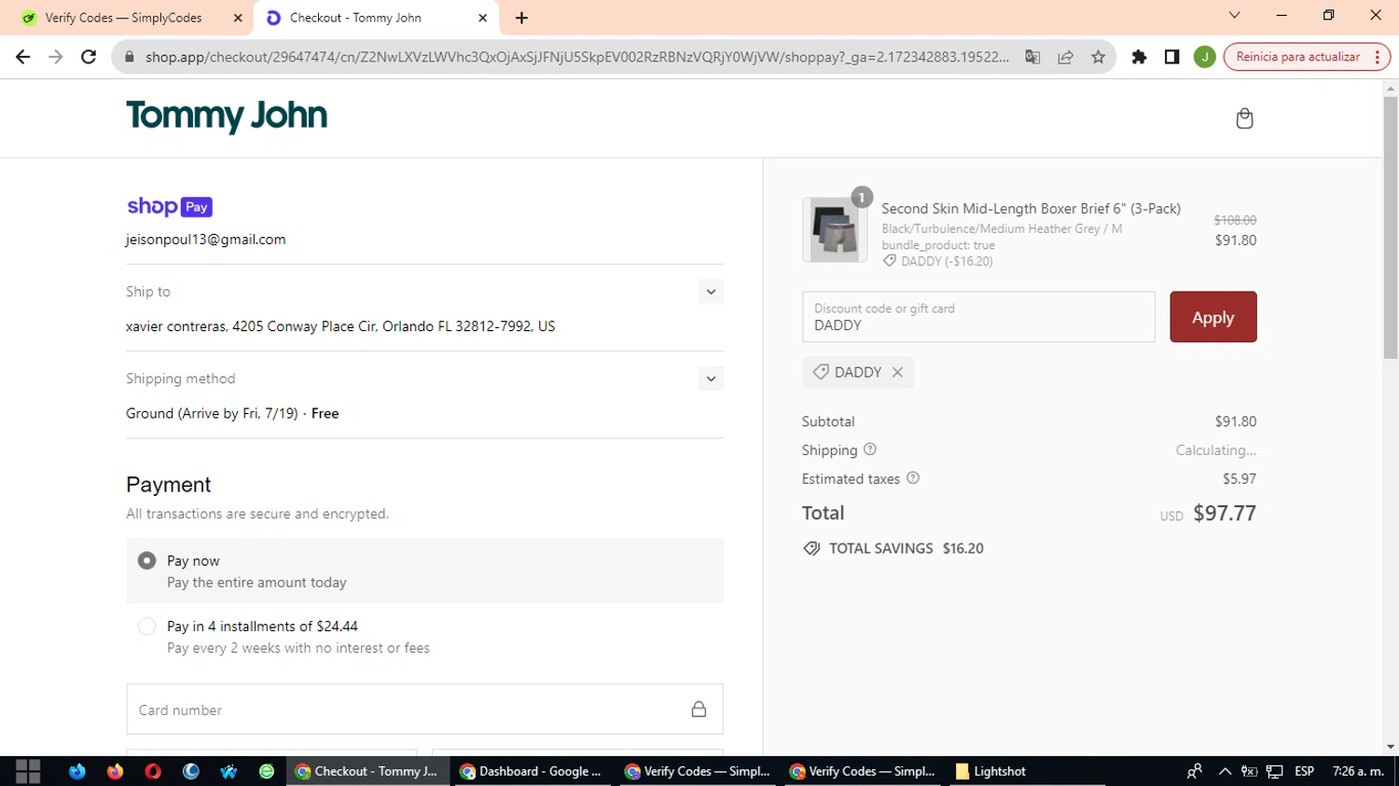The height and width of the screenshot is (786, 1399).
Task: Open the browser extensions puzzle icon
Action: [1139, 57]
